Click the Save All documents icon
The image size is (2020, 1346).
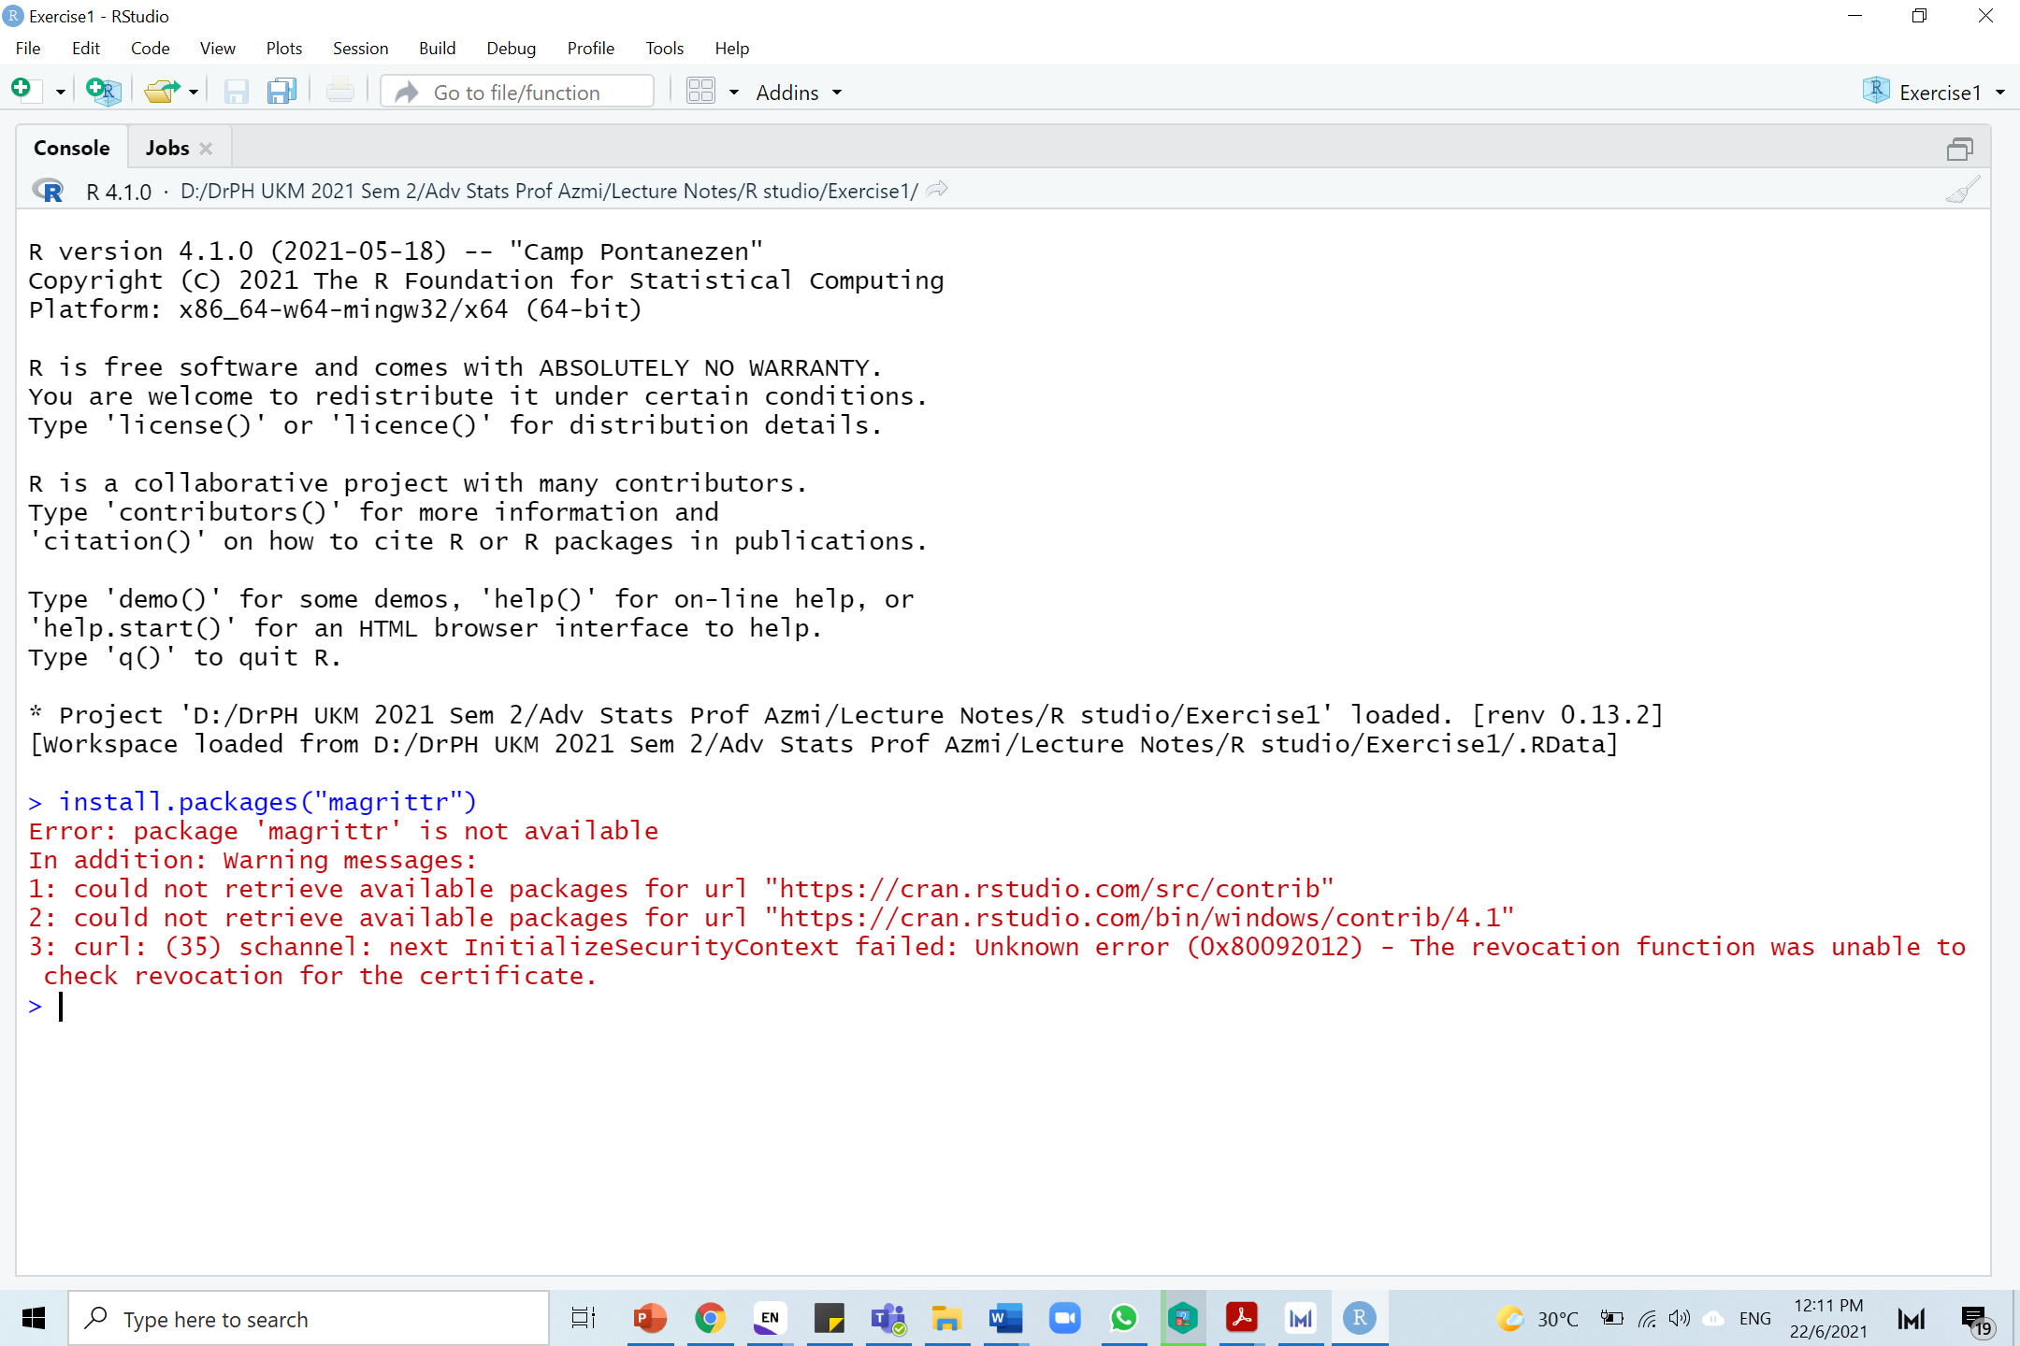(x=281, y=91)
